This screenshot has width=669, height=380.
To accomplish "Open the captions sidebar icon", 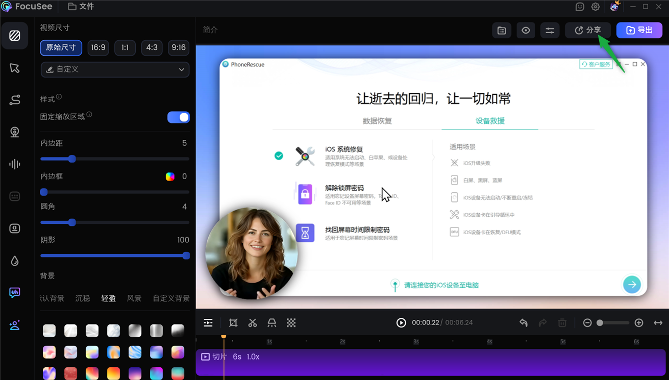I will (x=15, y=196).
